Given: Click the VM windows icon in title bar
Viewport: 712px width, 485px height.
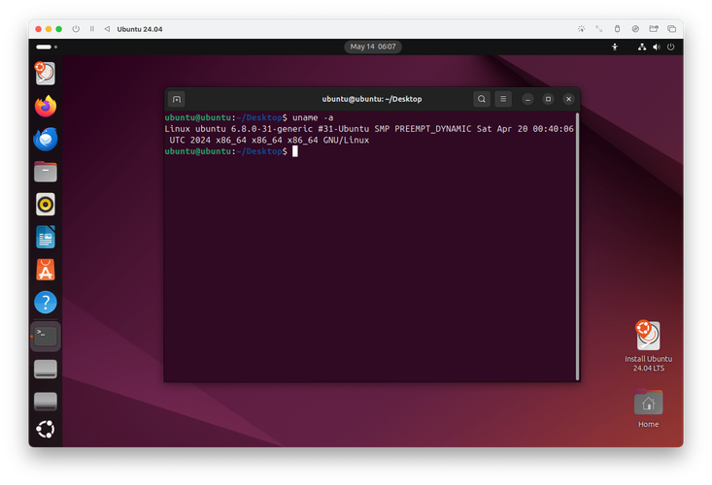Looking at the screenshot, I should coord(671,29).
